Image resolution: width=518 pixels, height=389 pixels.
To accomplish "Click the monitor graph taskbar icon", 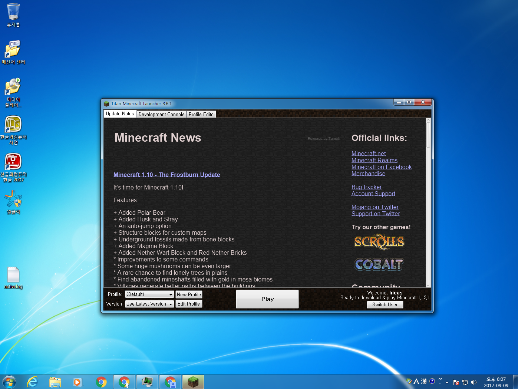I will pyautogui.click(x=147, y=382).
